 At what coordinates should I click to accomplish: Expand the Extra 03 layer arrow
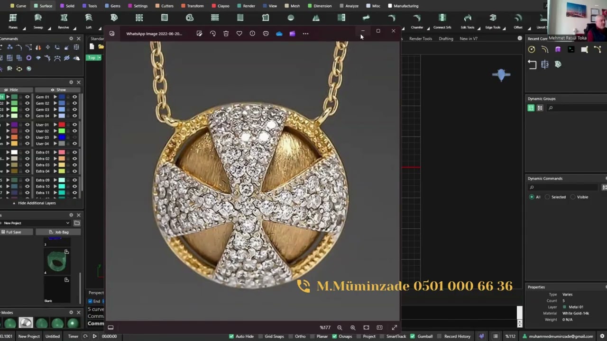click(55, 165)
